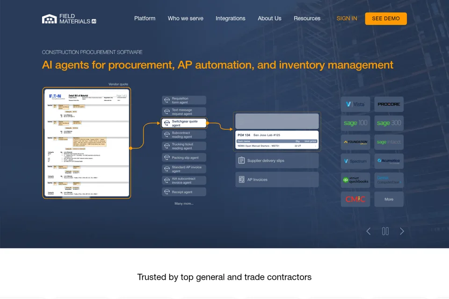Open the About Us menu
This screenshot has height=299, width=449.
point(269,18)
